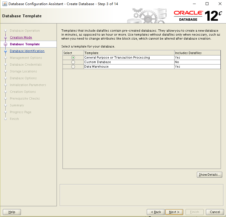Select the Database Template step in sidebar

(25, 44)
